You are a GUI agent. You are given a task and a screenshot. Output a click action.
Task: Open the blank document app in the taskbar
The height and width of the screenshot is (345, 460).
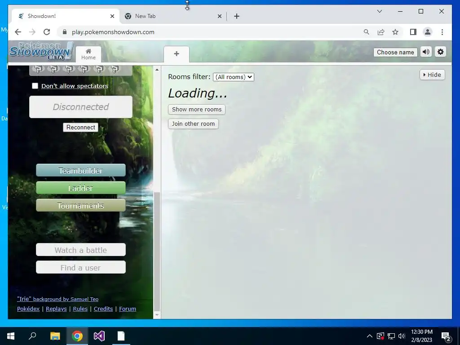[x=121, y=336]
